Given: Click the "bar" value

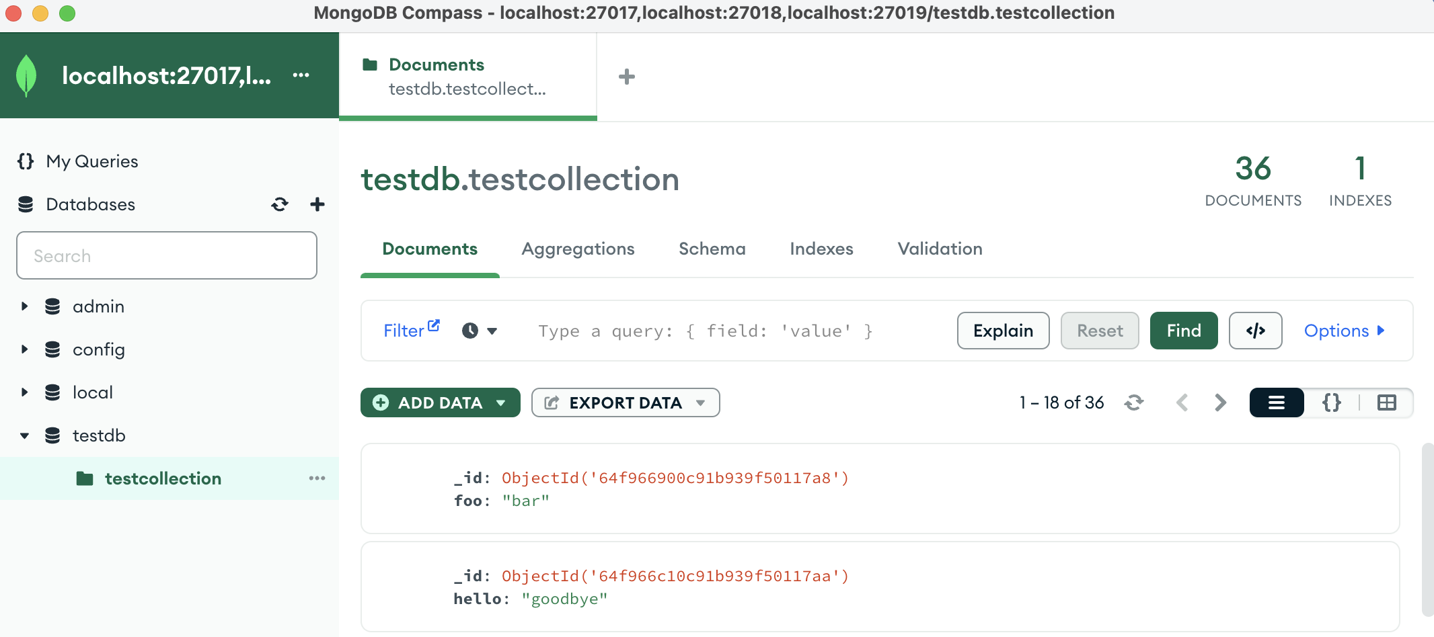Looking at the screenshot, I should pos(526,501).
